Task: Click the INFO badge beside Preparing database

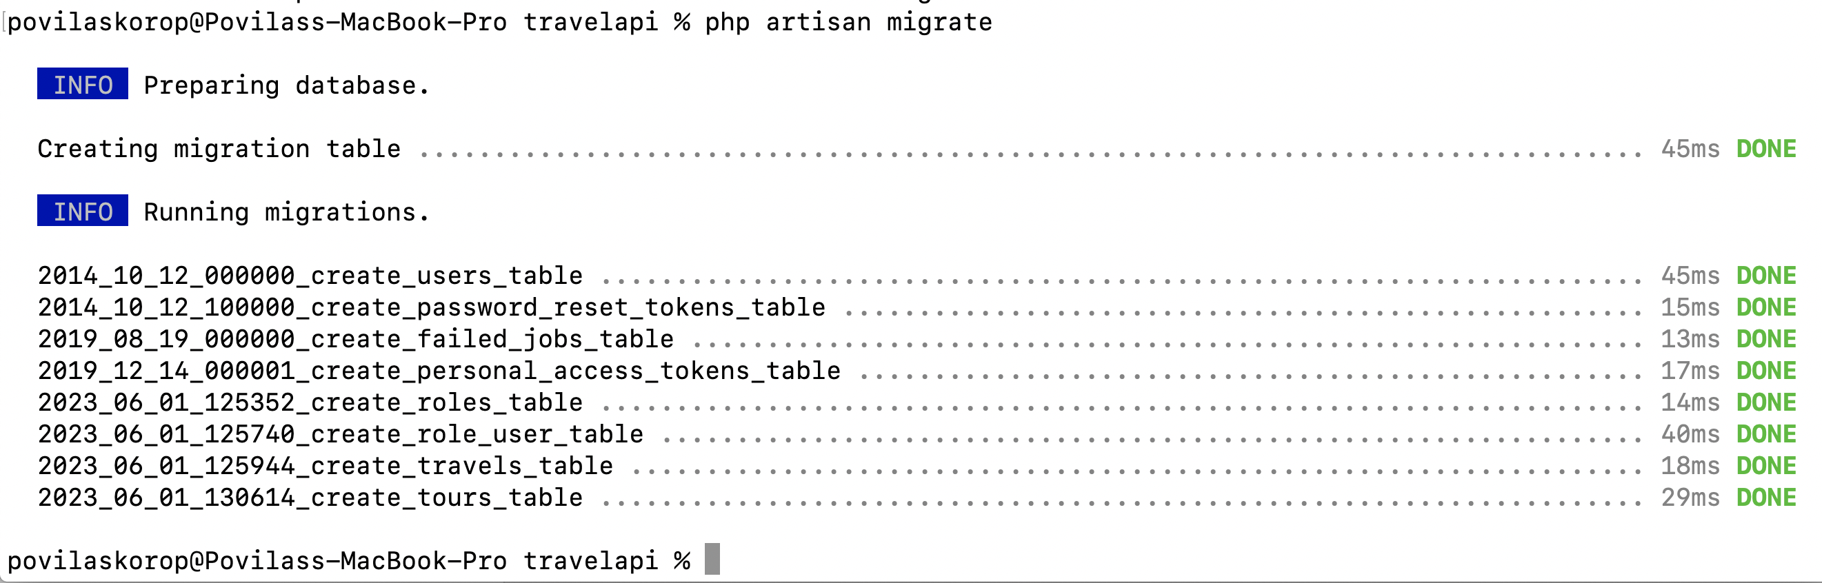Action: point(83,85)
